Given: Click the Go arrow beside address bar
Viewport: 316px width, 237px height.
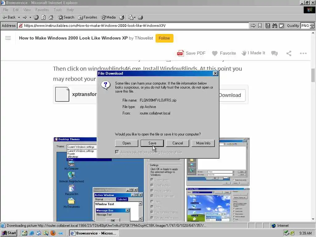Looking at the screenshot, I should tap(253, 26).
